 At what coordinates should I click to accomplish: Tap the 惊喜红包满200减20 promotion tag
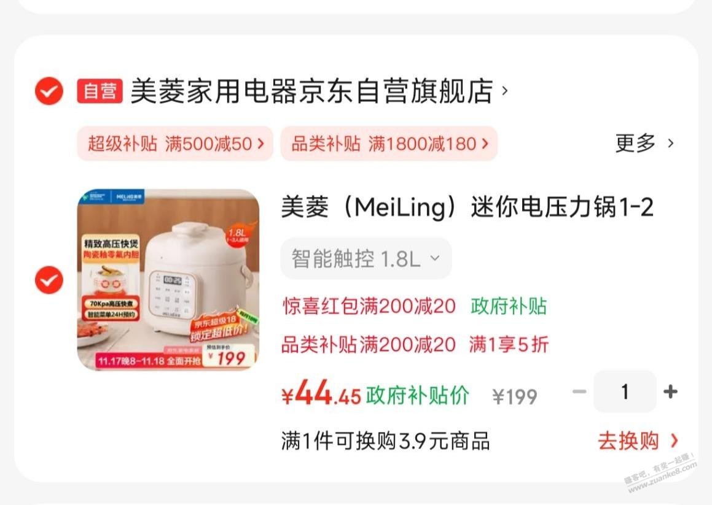[x=369, y=306]
